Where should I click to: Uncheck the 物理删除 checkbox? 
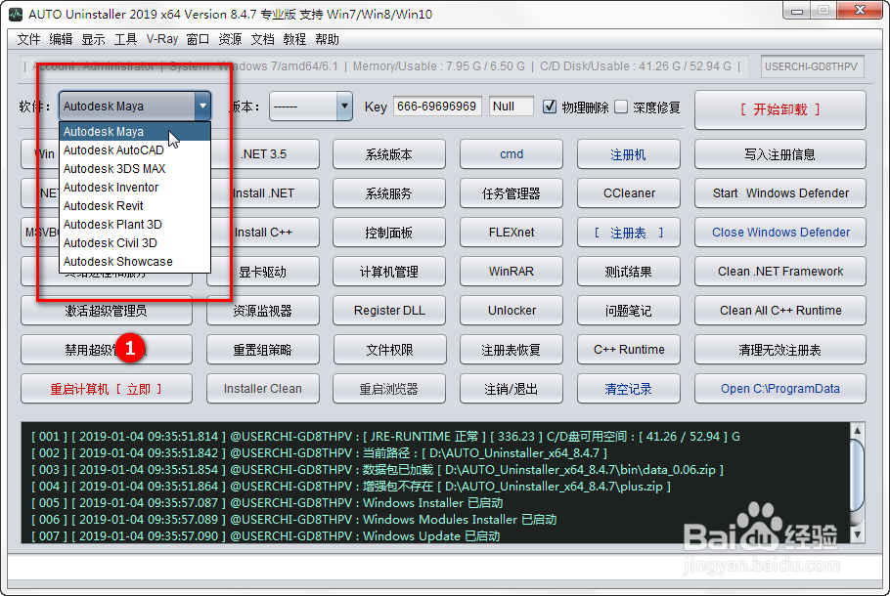click(x=550, y=106)
